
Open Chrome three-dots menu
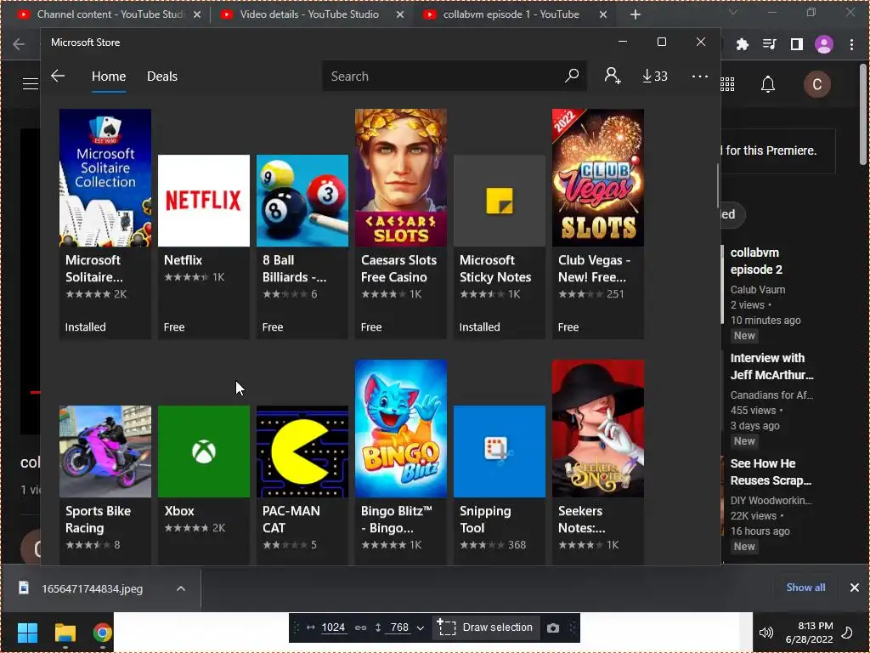tap(851, 44)
